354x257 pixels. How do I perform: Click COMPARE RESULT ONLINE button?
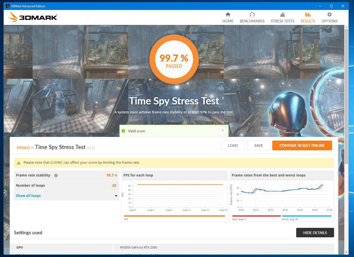pyautogui.click(x=302, y=145)
